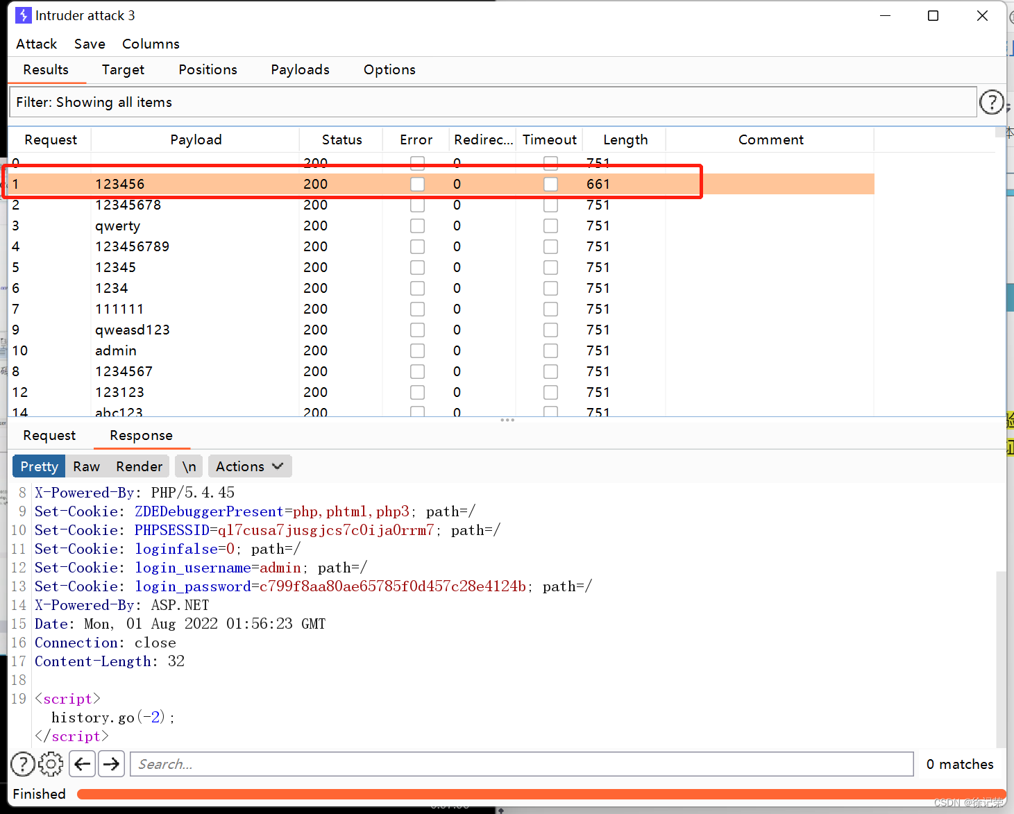Toggle Timeout checkbox for payload 111111
Viewport: 1014px width, 814px height.
click(550, 309)
